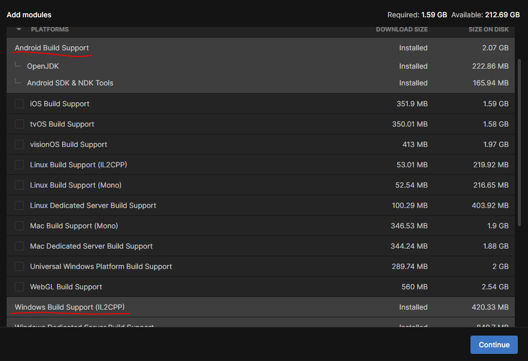This screenshot has height=361, width=528.
Task: Click the OpenJDK module label
Action: pyautogui.click(x=43, y=66)
